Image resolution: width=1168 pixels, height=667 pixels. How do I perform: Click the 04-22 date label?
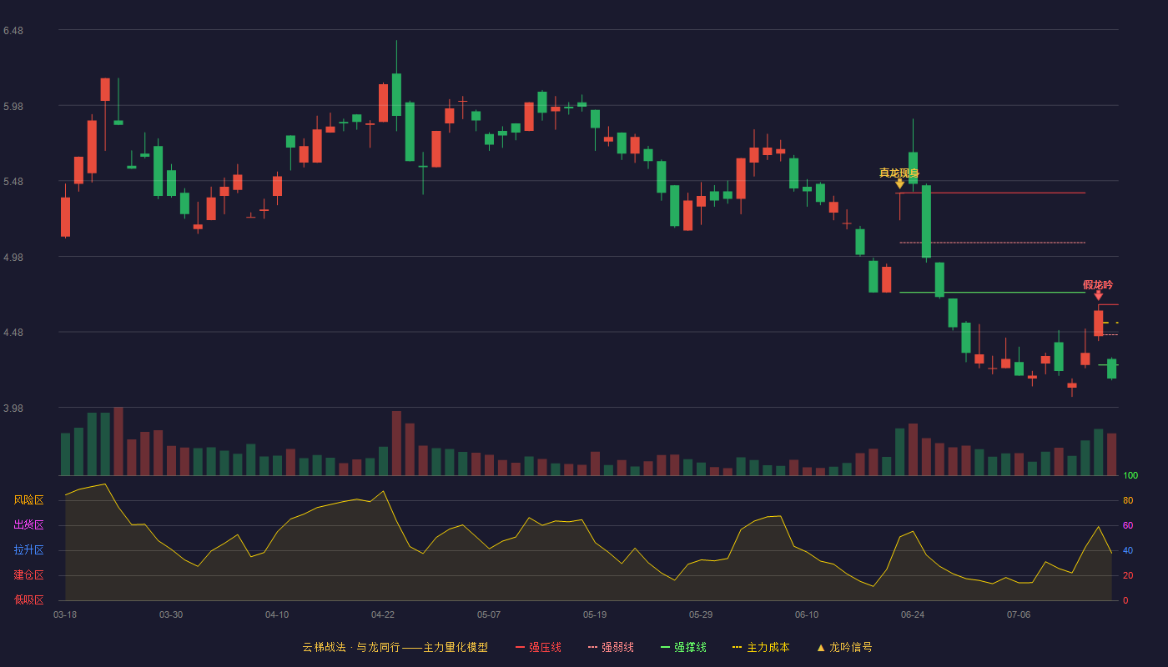(383, 614)
